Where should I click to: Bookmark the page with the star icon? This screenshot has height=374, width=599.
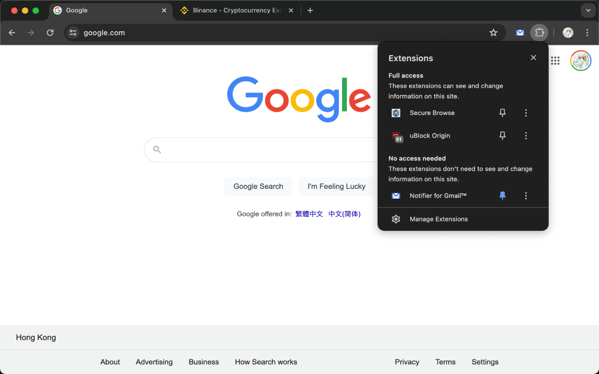click(493, 33)
